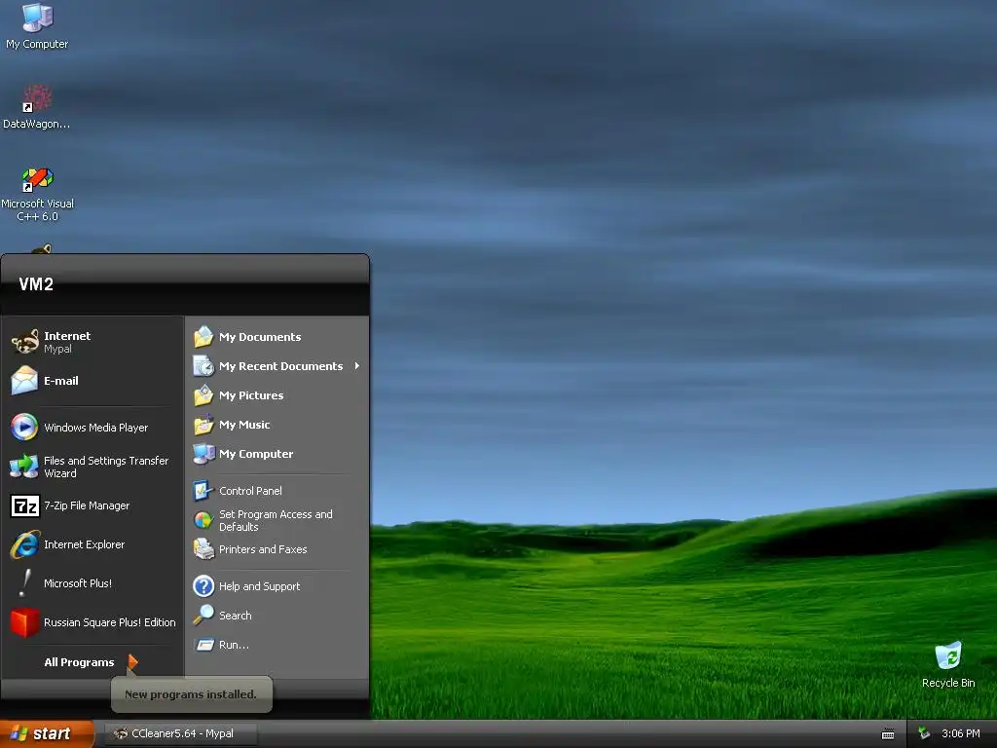Click the tray keyboard icon
Viewport: 997px width, 748px height.
tap(888, 734)
